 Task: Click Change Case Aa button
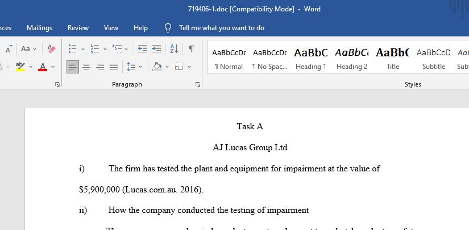(x=26, y=49)
